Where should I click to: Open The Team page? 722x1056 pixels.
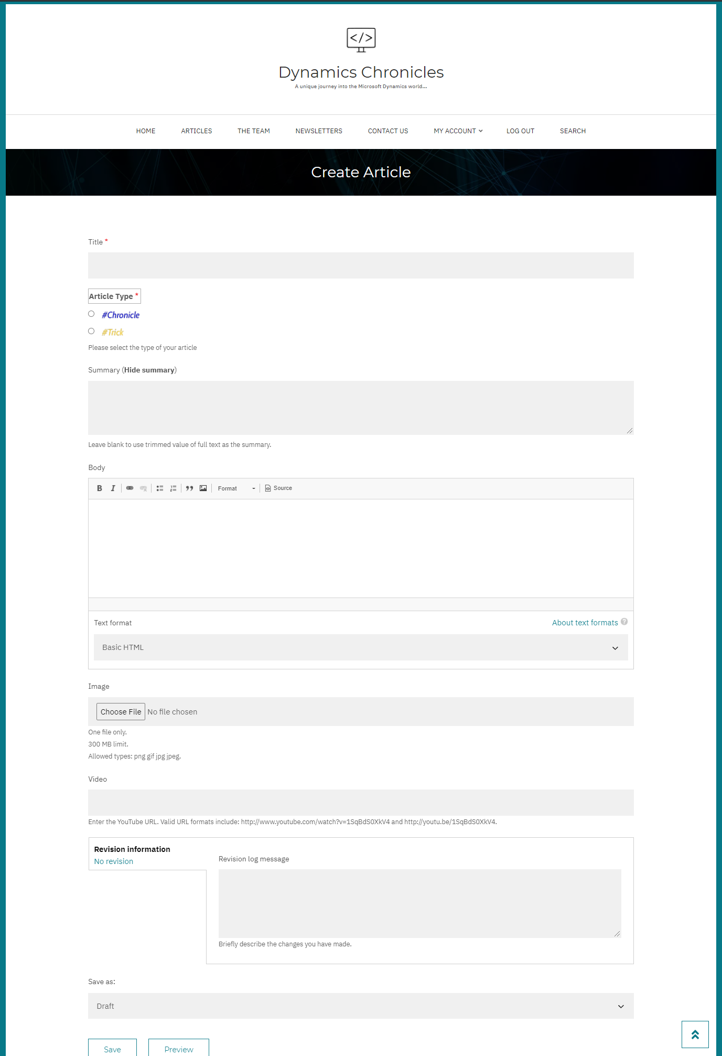254,131
